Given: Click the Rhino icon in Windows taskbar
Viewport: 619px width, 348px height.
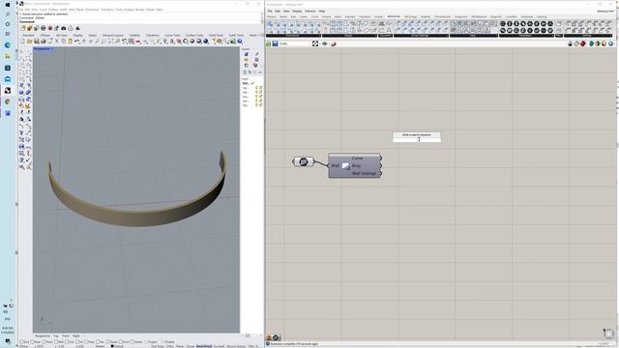Looking at the screenshot, I should [8, 90].
